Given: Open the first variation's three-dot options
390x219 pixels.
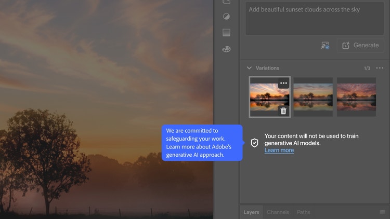Looking at the screenshot, I should coord(283,83).
